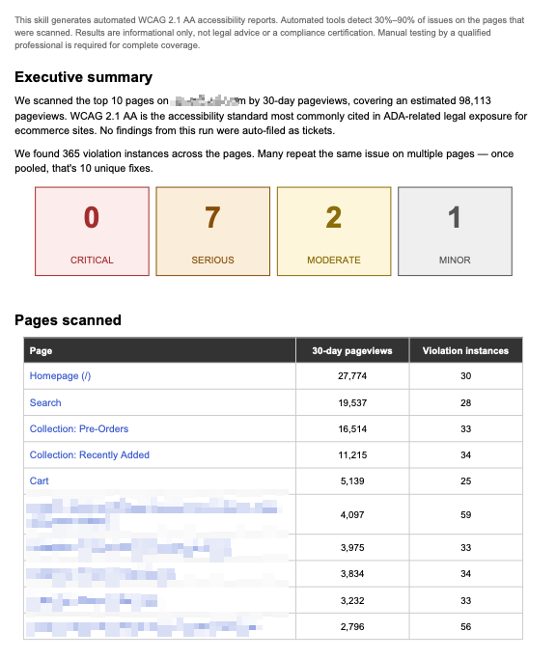Click the 19,537 pageviews cell

tap(352, 402)
